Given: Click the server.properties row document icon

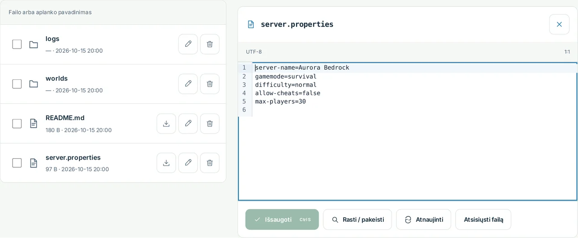Looking at the screenshot, I should point(33,163).
